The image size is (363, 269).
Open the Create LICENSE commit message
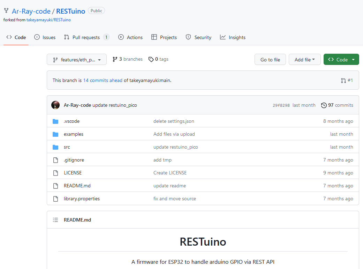[x=170, y=173]
